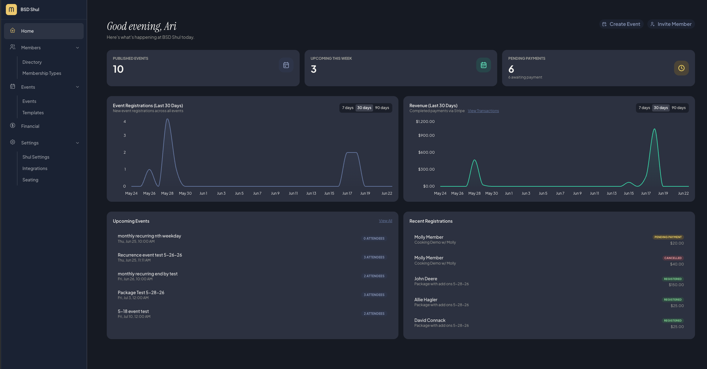Open the Upcoming This Week card
The width and height of the screenshot is (707, 369).
click(x=401, y=68)
